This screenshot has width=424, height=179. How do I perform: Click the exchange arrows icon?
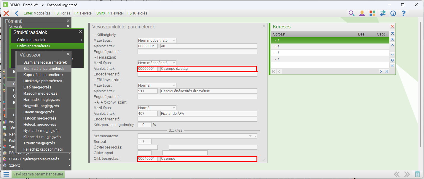click(383, 13)
